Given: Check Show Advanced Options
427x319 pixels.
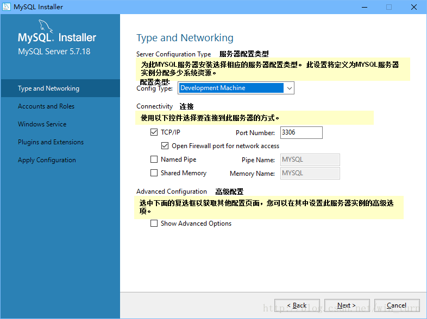Looking at the screenshot, I should (x=154, y=224).
